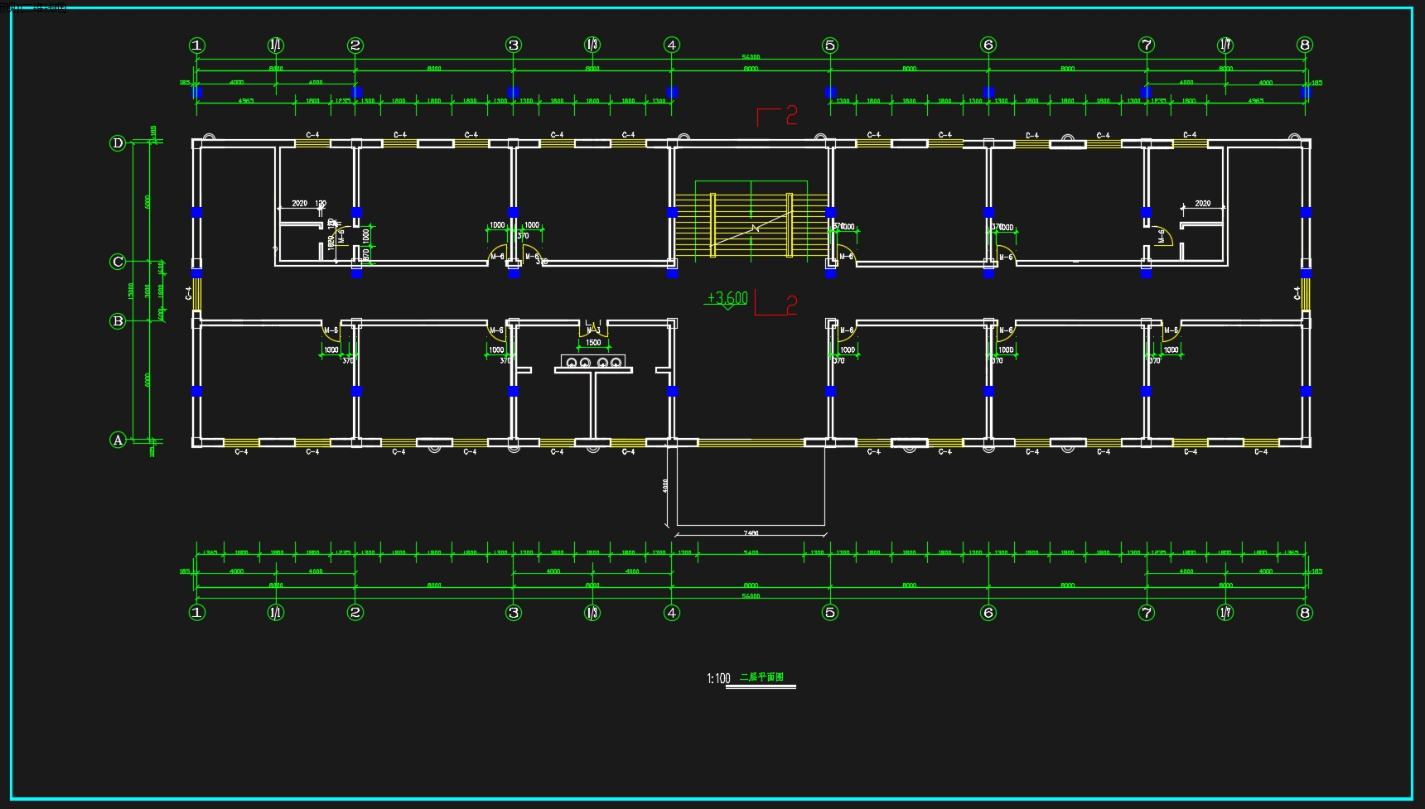This screenshot has height=809, width=1425.
Task: Select grid bubble 4 above the plan
Action: pyautogui.click(x=672, y=46)
